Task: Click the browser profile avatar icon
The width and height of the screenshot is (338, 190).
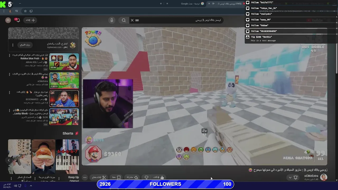Action: pos(10,11)
